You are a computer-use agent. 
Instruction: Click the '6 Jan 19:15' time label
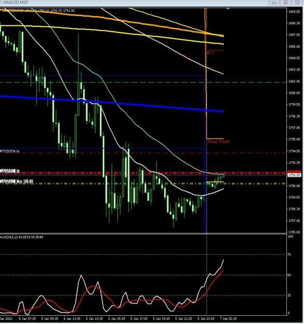161,319
